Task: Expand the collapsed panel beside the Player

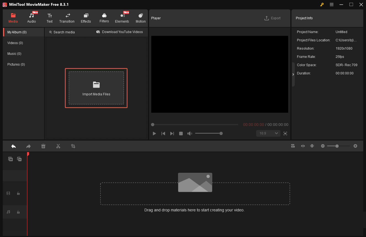Action: (293, 74)
